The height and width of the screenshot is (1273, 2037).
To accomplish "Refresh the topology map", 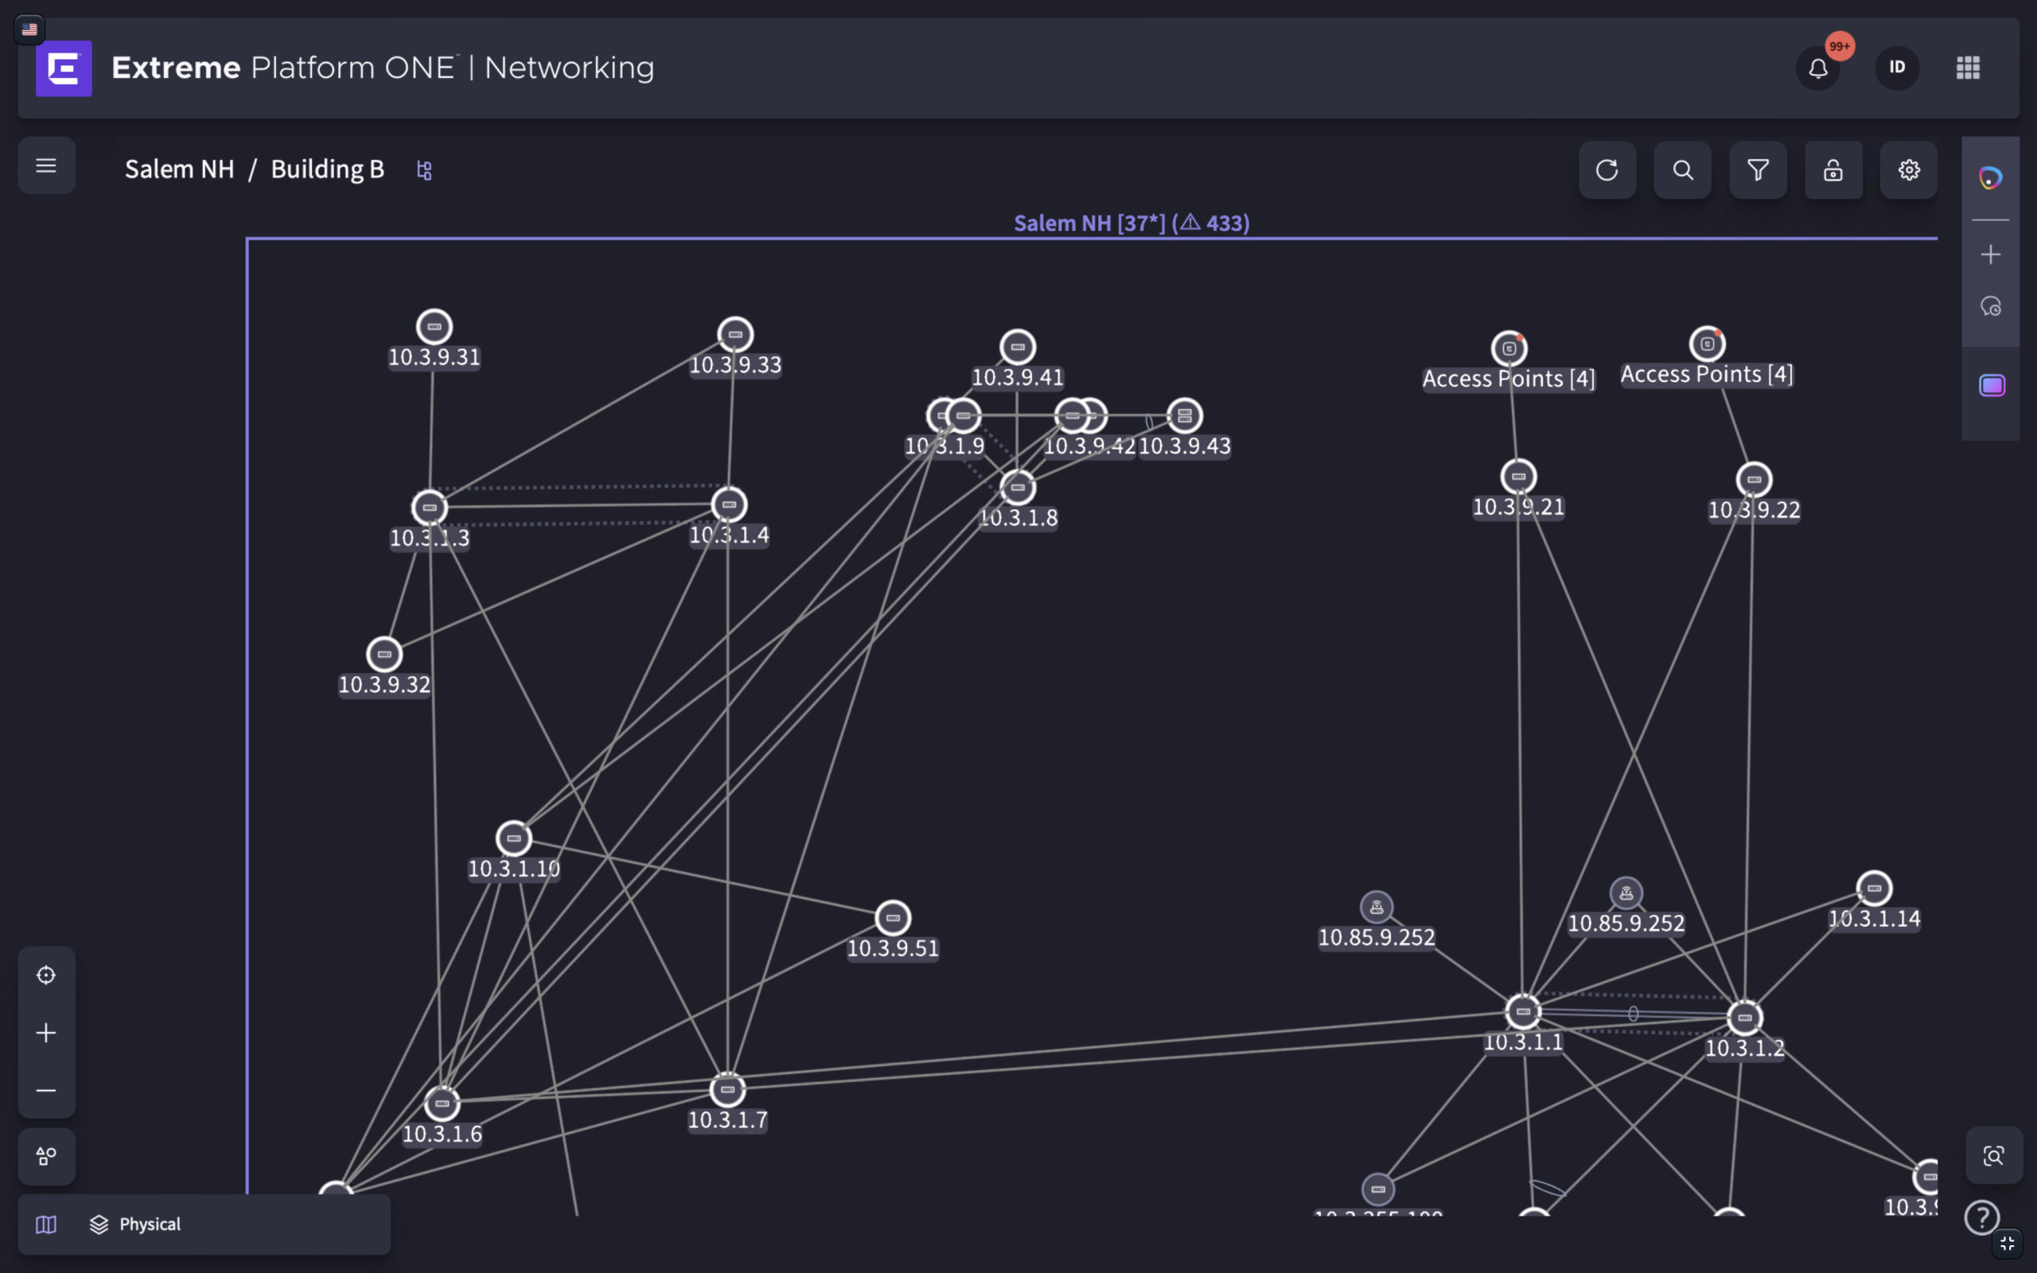I will click(1607, 170).
